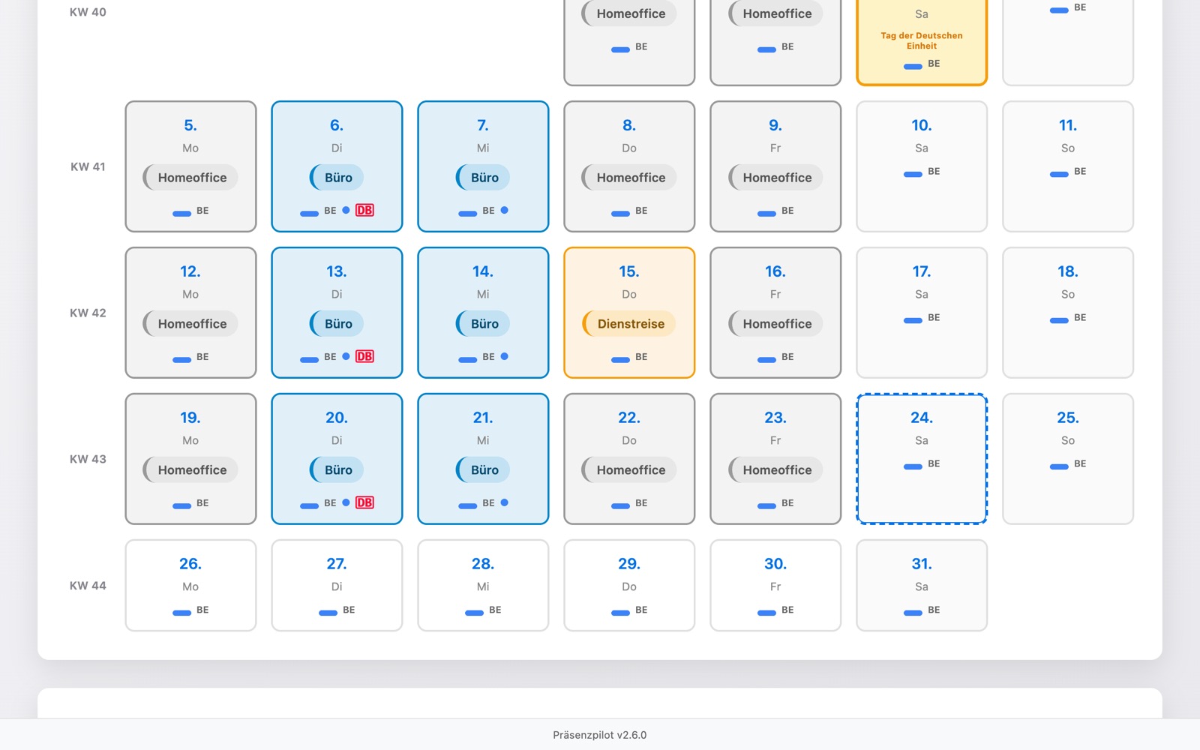Open the Monday 26 day card
The height and width of the screenshot is (750, 1200).
[x=190, y=586]
